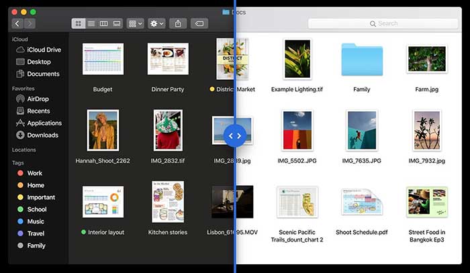
Task: Select the purple Travel tag
Action: 31,233
